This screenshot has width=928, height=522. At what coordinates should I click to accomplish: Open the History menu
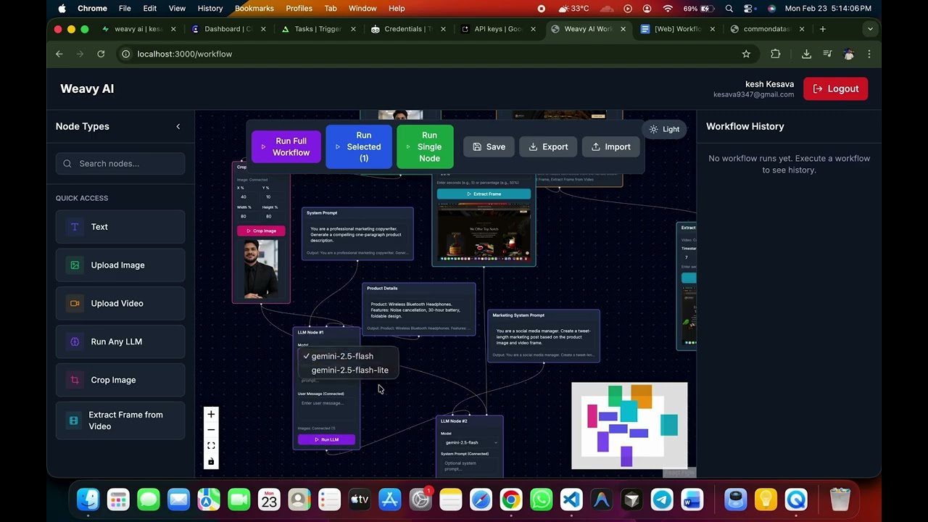[x=210, y=8]
